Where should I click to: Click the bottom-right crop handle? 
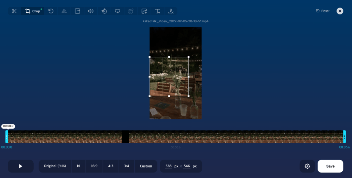(x=188, y=96)
